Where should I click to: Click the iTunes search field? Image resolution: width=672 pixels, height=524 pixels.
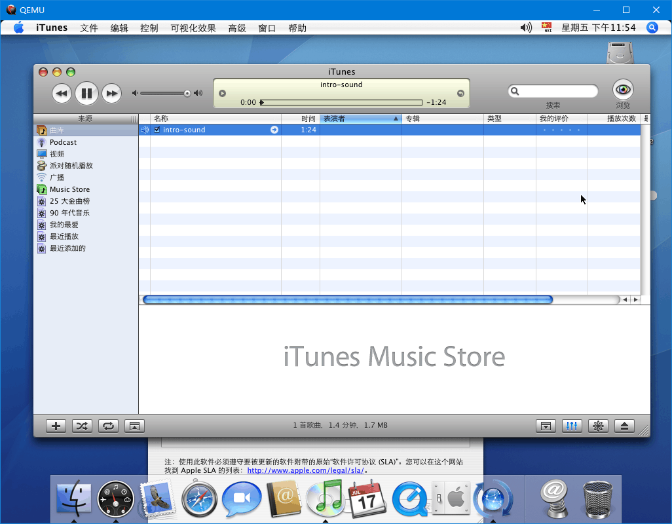[x=553, y=91]
